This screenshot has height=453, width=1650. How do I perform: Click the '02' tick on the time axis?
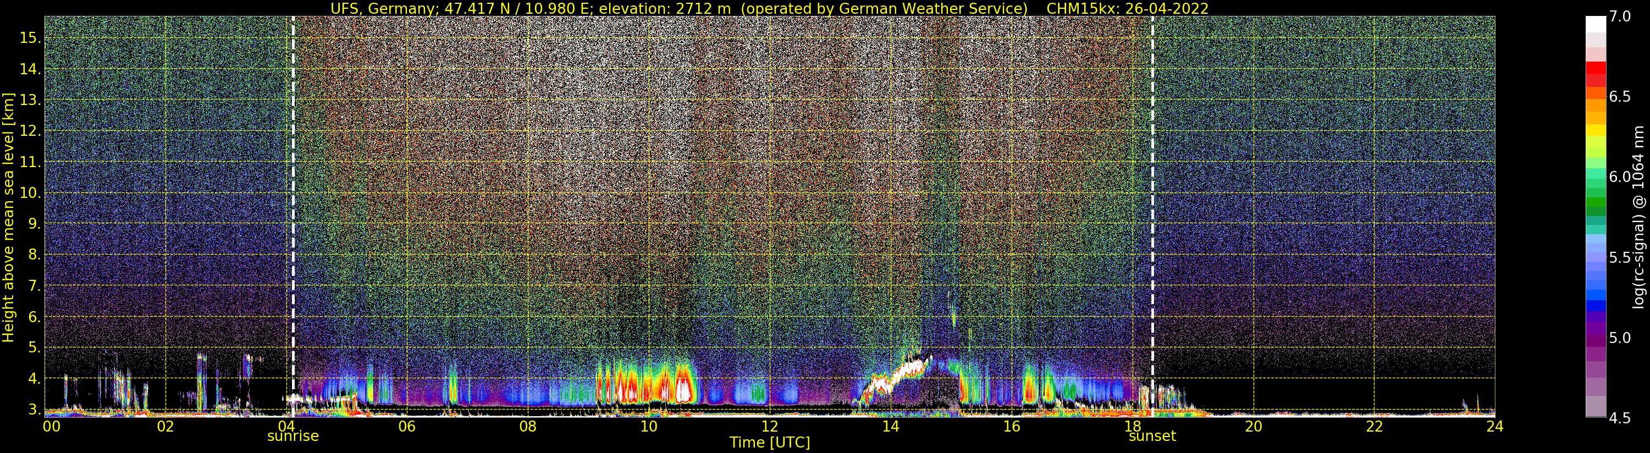(x=165, y=427)
